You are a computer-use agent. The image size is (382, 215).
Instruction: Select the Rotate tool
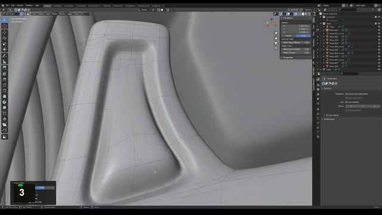click(4, 38)
